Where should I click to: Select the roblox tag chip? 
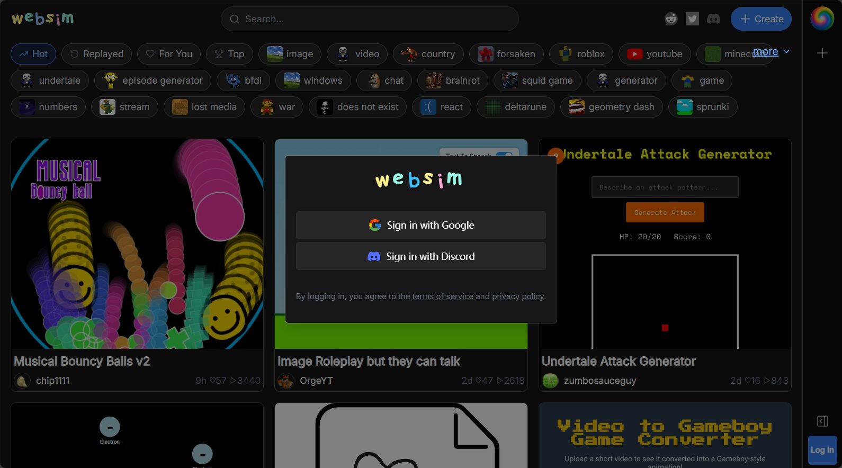[x=581, y=54]
